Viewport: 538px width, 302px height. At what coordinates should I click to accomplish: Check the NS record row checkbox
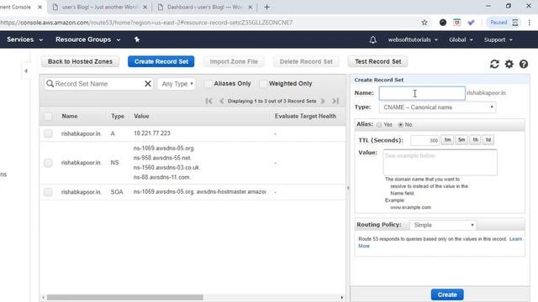pyautogui.click(x=48, y=163)
